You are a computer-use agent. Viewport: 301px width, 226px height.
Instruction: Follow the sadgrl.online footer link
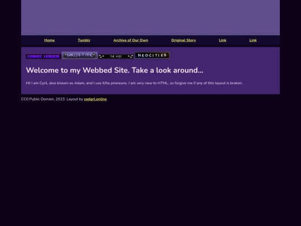pyautogui.click(x=95, y=99)
